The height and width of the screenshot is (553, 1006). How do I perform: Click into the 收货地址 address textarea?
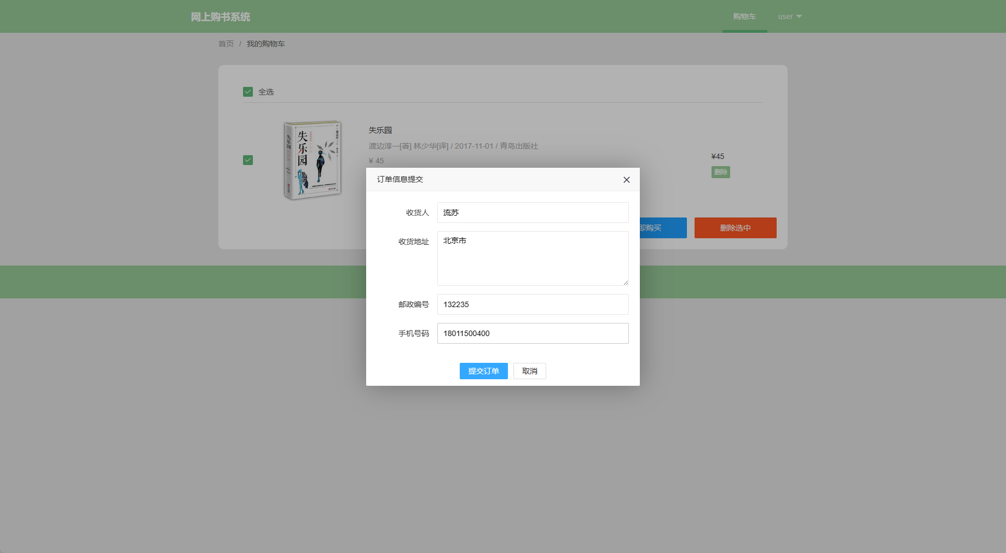click(532, 258)
